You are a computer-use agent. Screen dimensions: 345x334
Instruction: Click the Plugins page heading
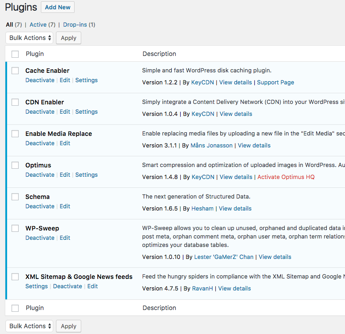coord(21,8)
